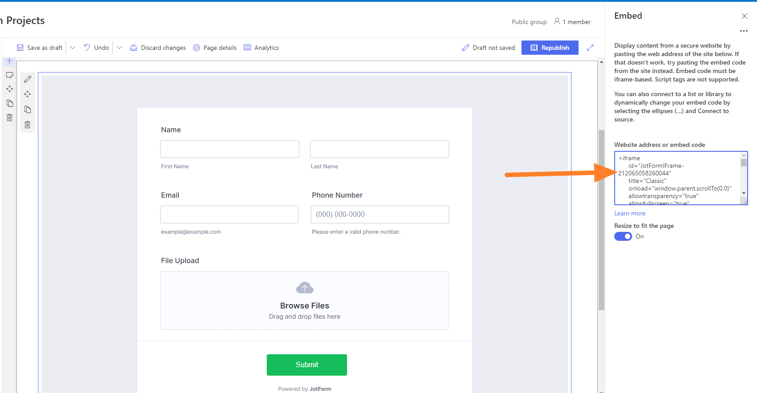Viewport: 757px width, 393px height.
Task: Duplicate the web part using copy icon
Action: (28, 109)
